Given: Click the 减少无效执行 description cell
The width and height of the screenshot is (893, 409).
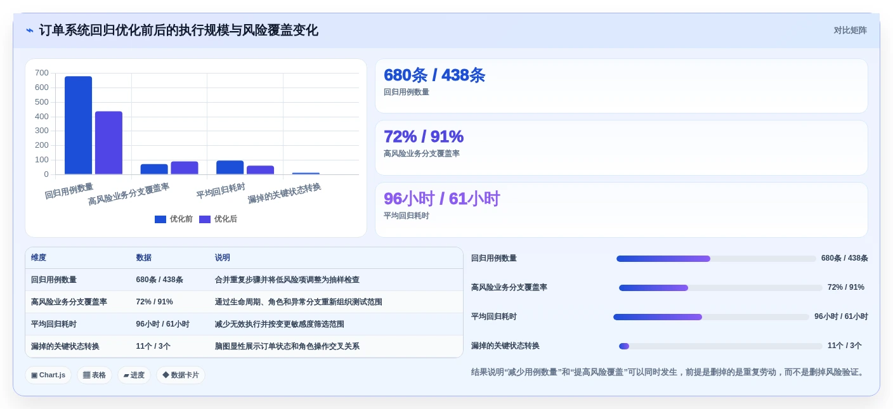Looking at the screenshot, I should [280, 324].
